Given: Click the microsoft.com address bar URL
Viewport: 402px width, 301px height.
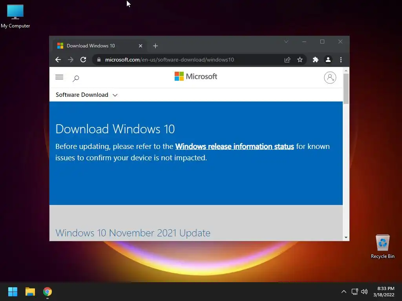Looking at the screenshot, I should coord(170,60).
